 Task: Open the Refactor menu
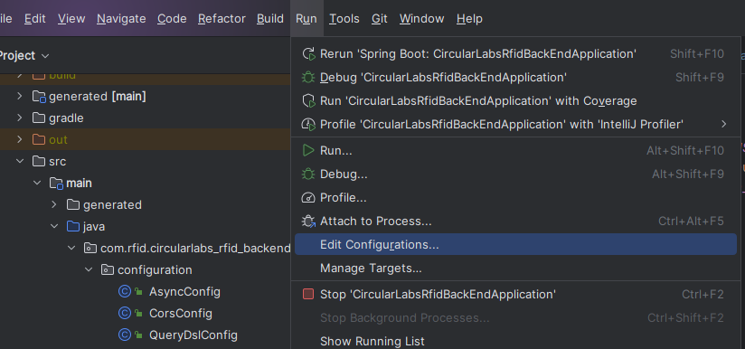[x=222, y=18]
